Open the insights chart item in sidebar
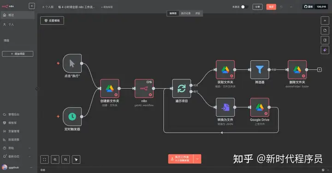 18,140
